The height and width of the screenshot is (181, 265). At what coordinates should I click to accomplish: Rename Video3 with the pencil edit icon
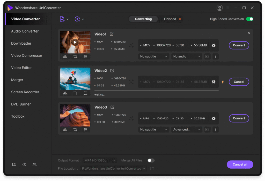coord(112,107)
